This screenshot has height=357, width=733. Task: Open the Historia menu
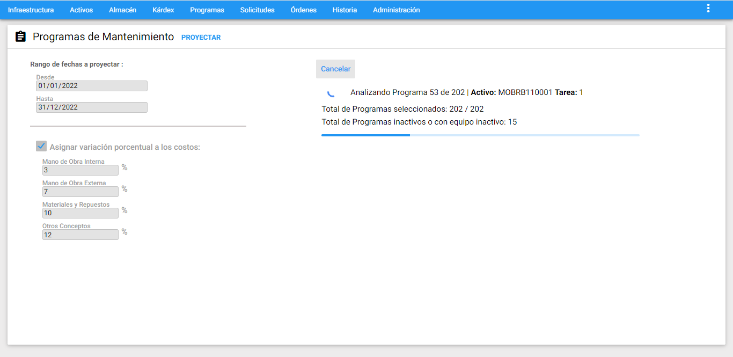(x=344, y=10)
